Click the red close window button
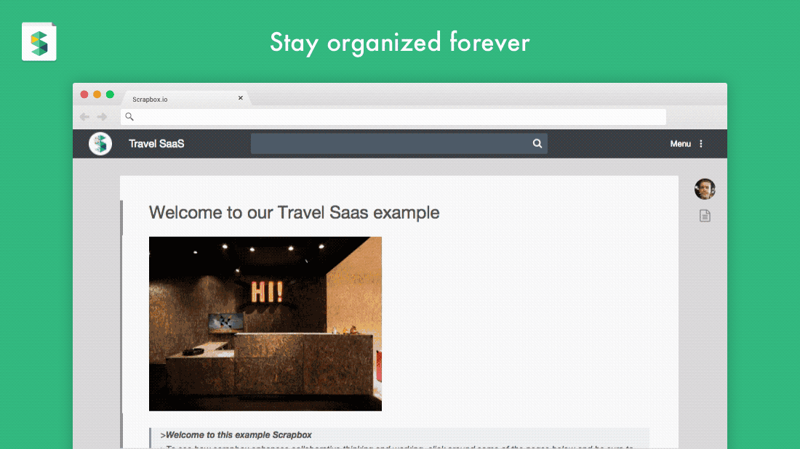Image resolution: width=800 pixels, height=449 pixels. click(84, 94)
